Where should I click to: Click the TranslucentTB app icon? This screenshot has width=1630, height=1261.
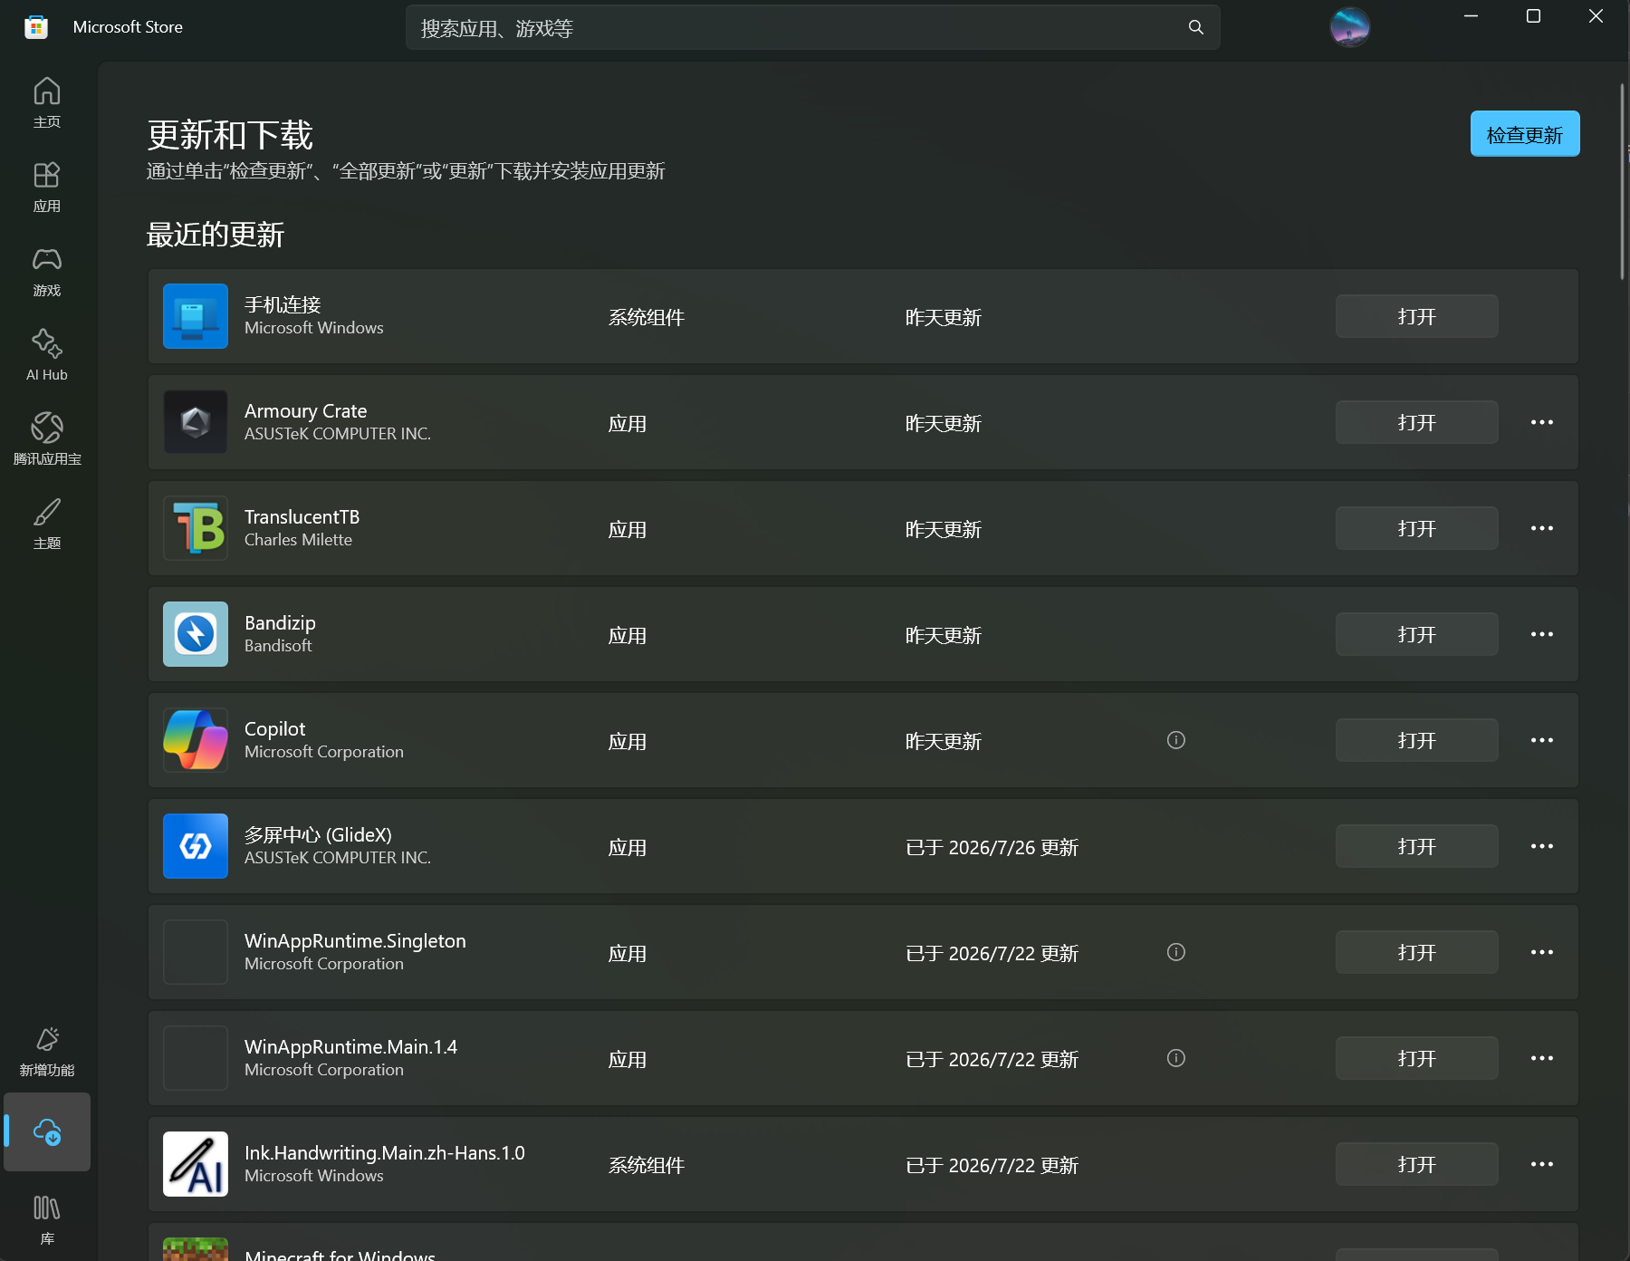[x=196, y=528]
